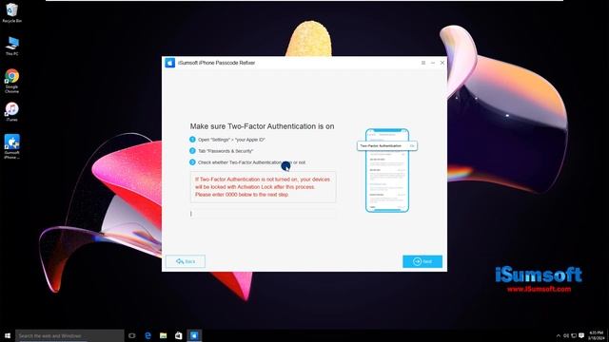The width and height of the screenshot is (609, 342).
Task: Open the network icon in system tray
Action: coord(574,335)
